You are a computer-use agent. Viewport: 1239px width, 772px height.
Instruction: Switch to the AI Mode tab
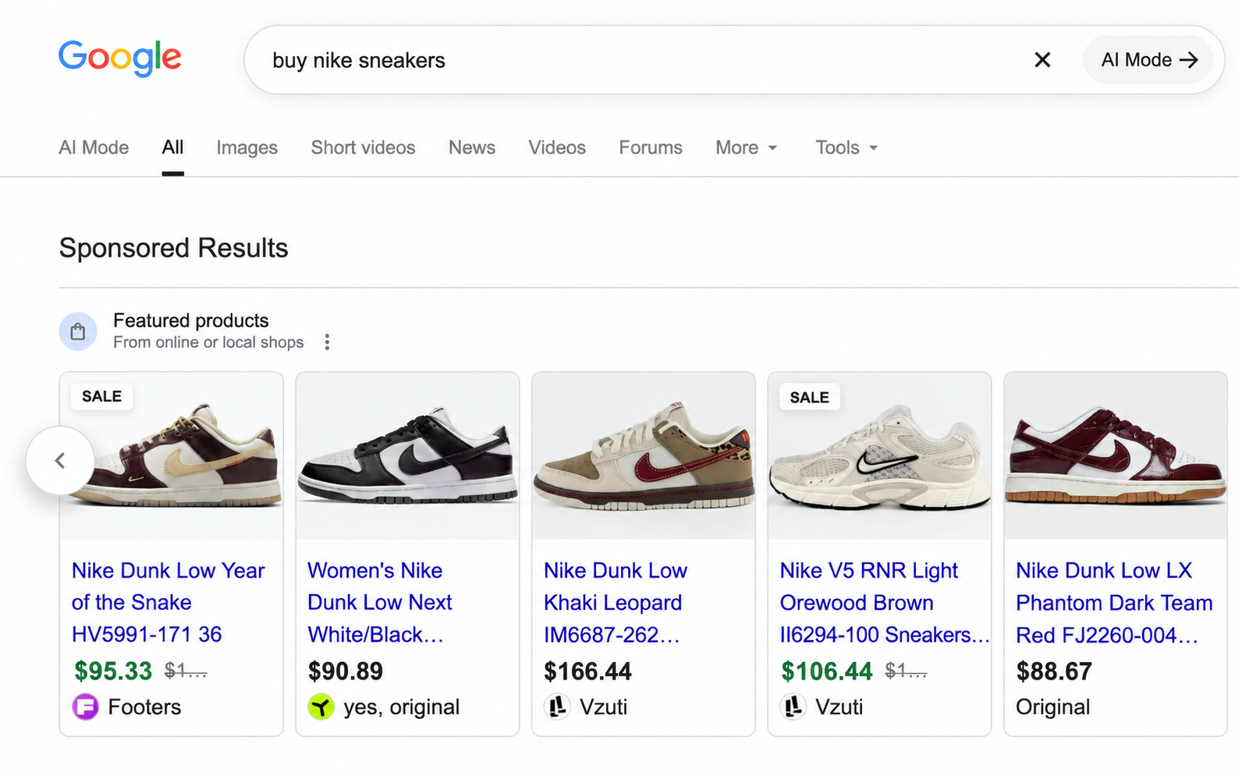[94, 147]
